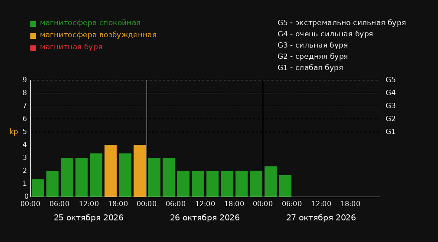Click the 12:00 time tick under 26 октября
Image resolution: width=438 pixels, height=242 pixels.
coord(205,204)
